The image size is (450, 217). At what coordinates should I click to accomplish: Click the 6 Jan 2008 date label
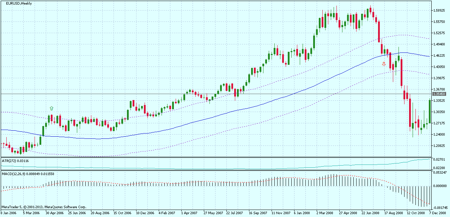click(302, 213)
